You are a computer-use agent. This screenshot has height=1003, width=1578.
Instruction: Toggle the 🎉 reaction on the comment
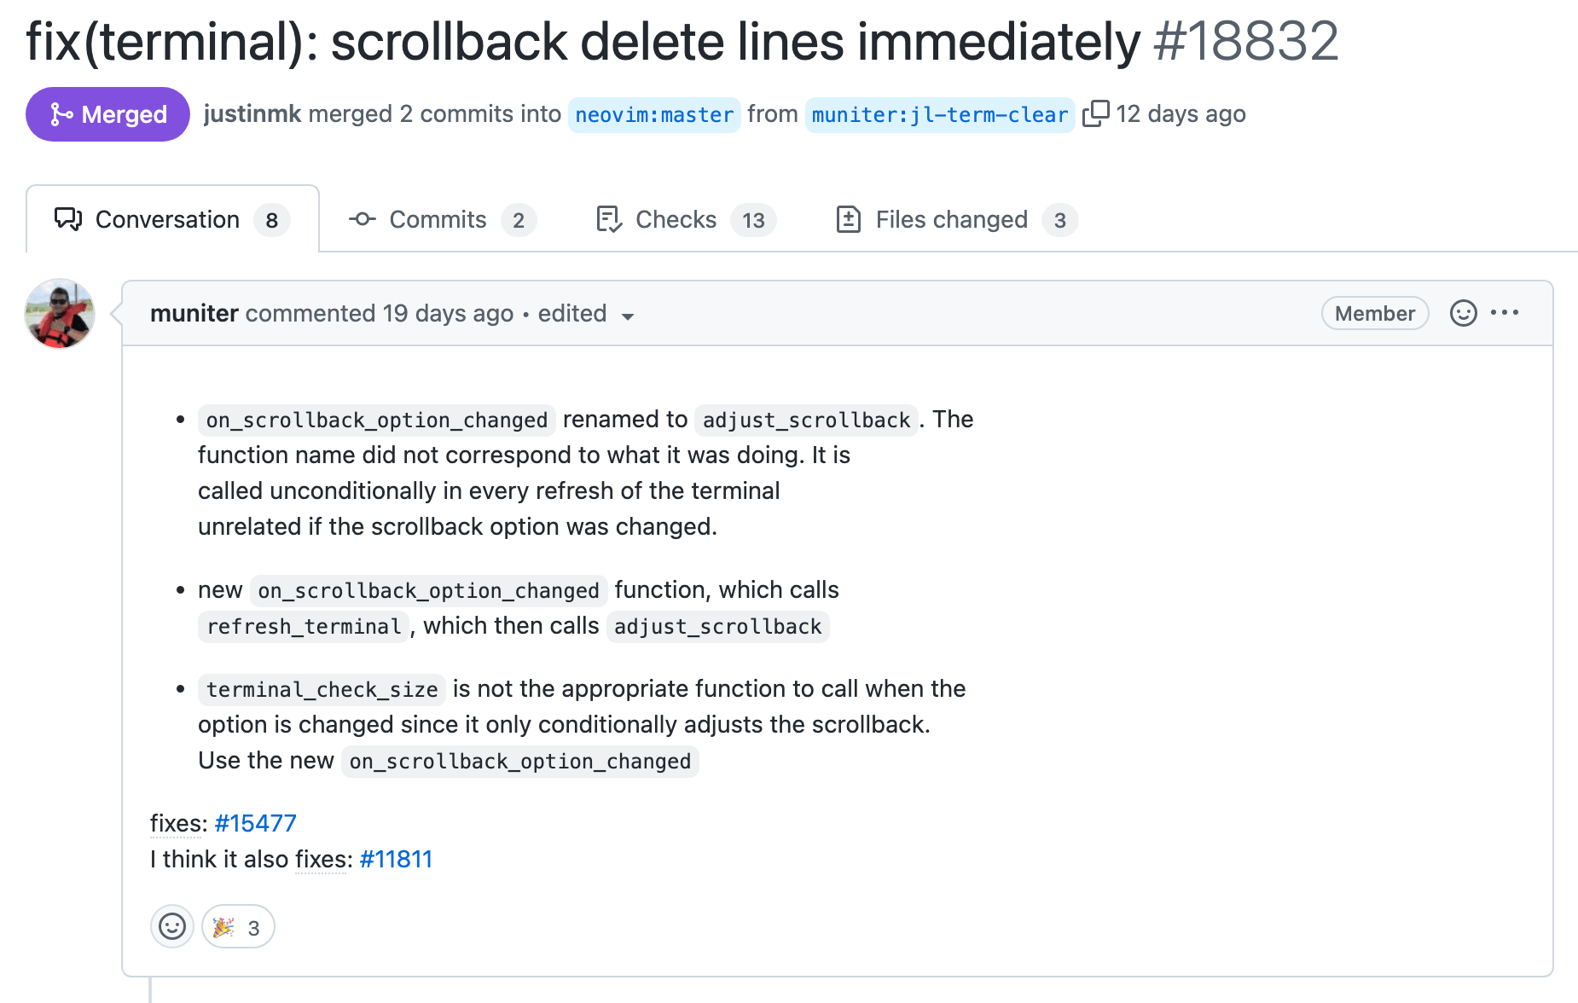click(x=237, y=926)
